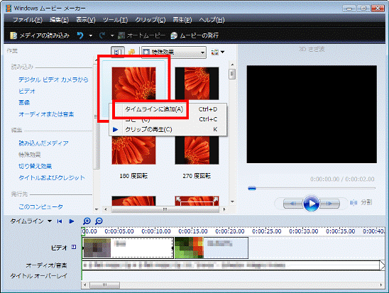Click the Import Media (メディアの読み込み) toolbar button
The image size is (389, 293).
pos(40,35)
